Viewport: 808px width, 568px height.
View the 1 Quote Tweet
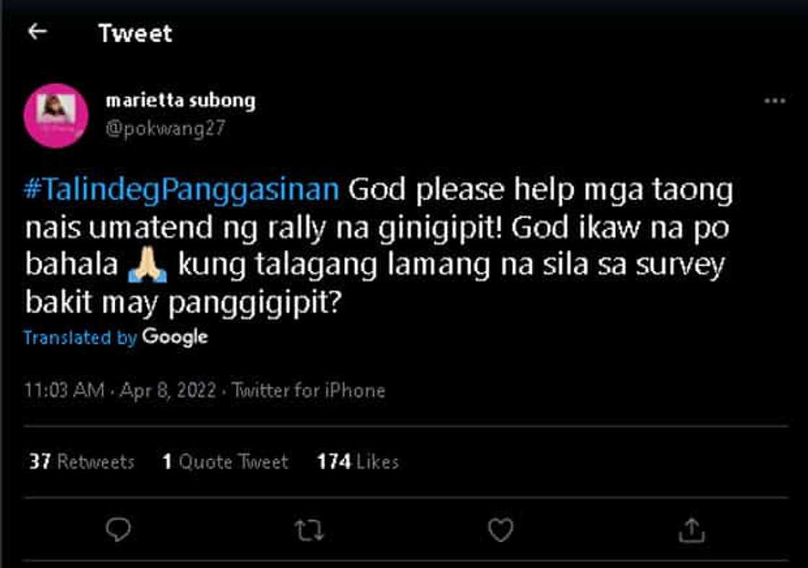pos(225,461)
